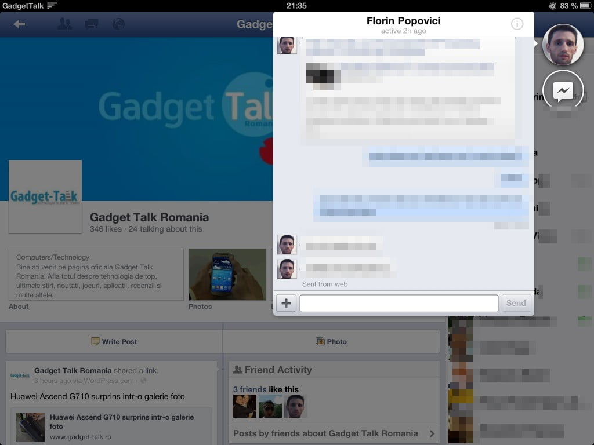594x445 pixels.
Task: Tap Florin Popovici chat head avatar
Action: click(563, 45)
